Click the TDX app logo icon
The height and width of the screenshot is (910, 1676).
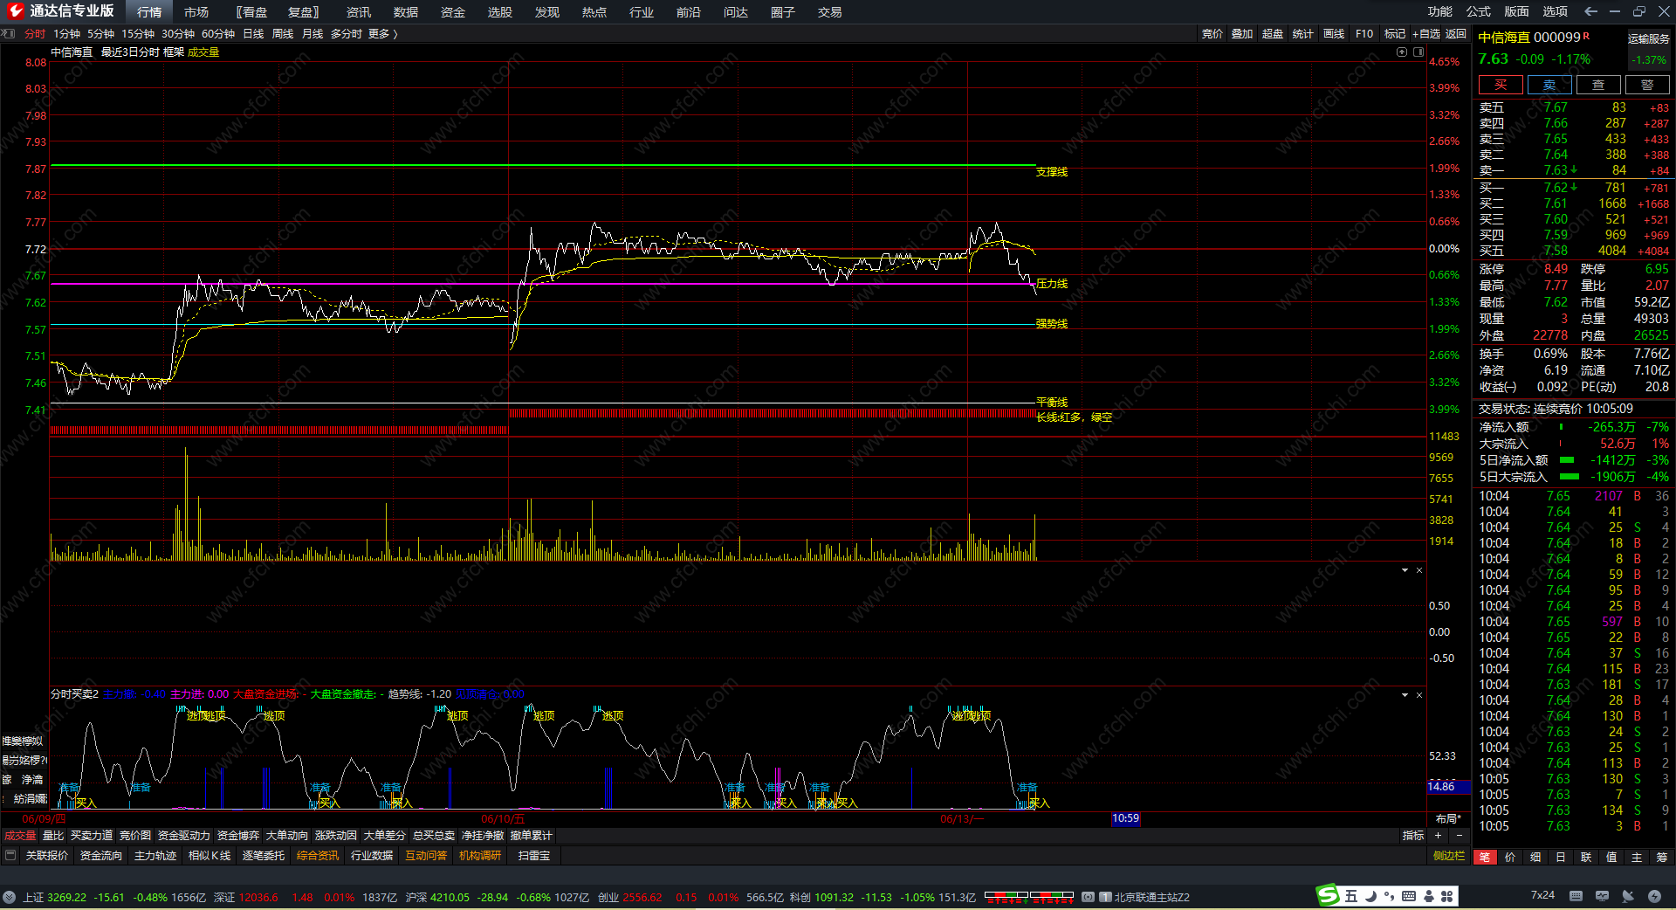15,11
